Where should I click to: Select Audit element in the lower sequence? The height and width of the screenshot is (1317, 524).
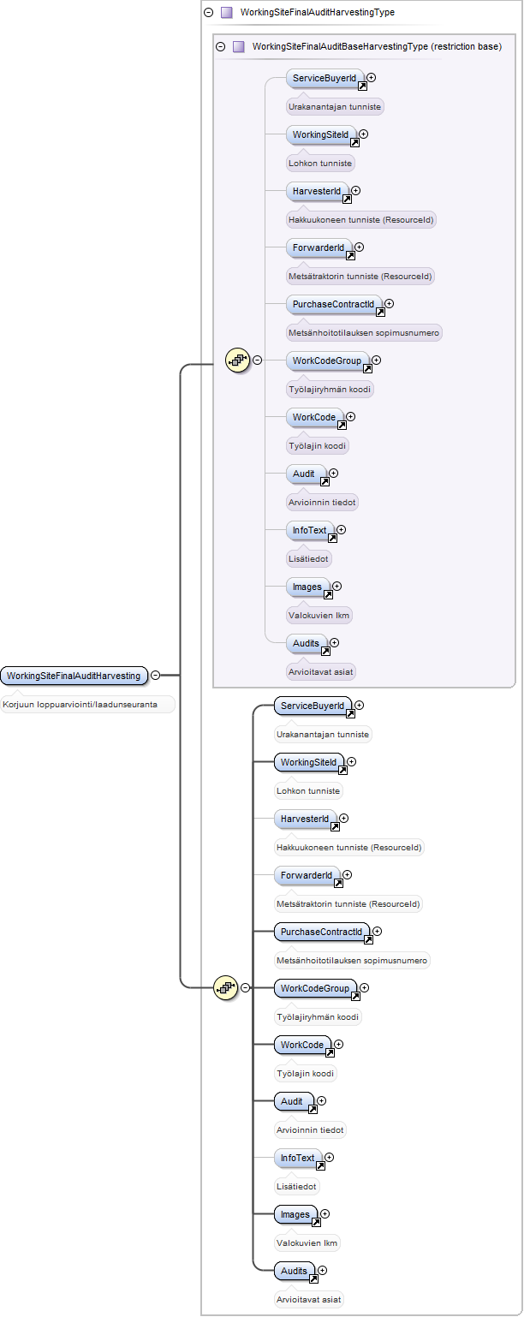pos(294,1101)
